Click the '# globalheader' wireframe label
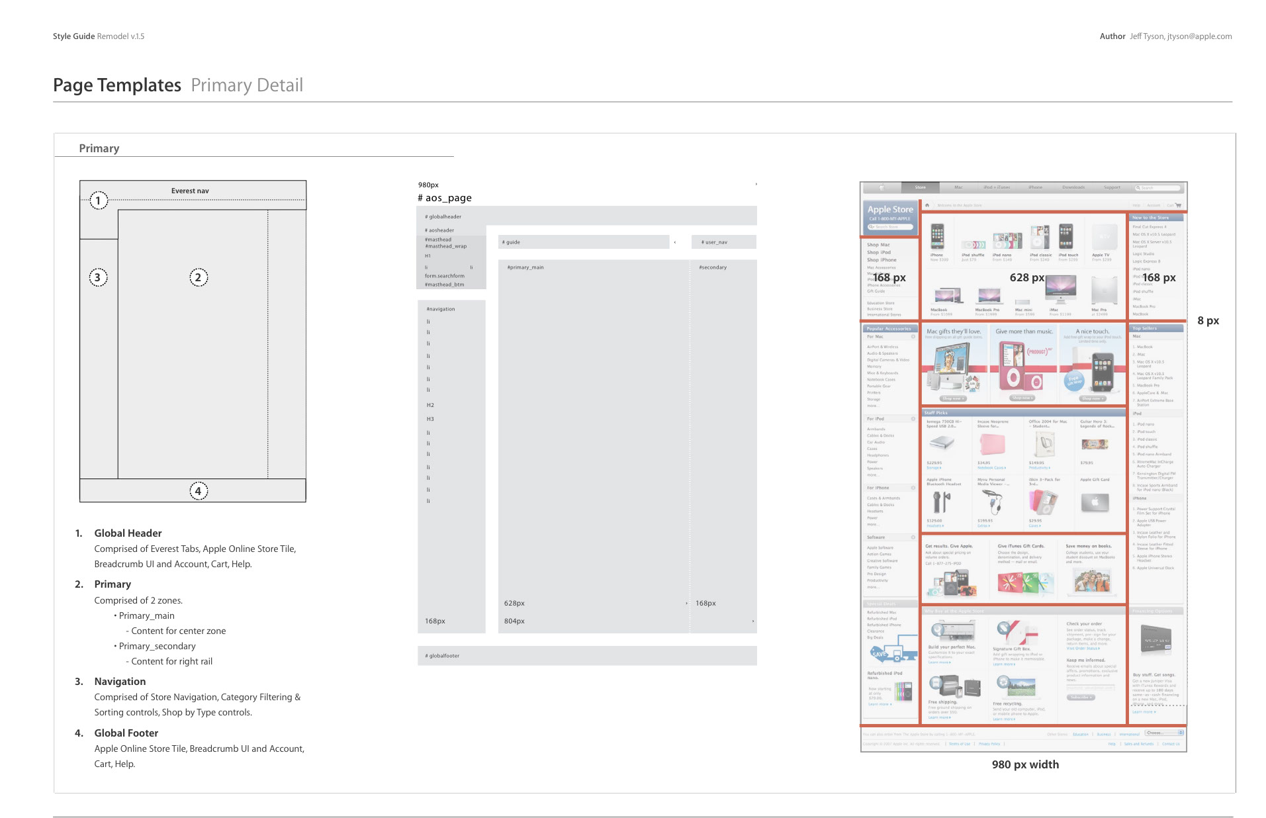This screenshot has height=818, width=1266. (443, 216)
